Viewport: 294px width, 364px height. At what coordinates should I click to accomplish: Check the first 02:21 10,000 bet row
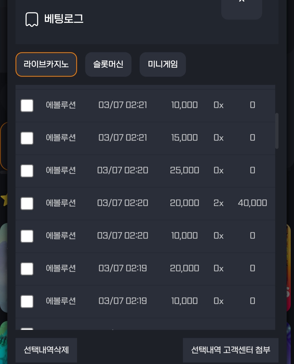(27, 106)
